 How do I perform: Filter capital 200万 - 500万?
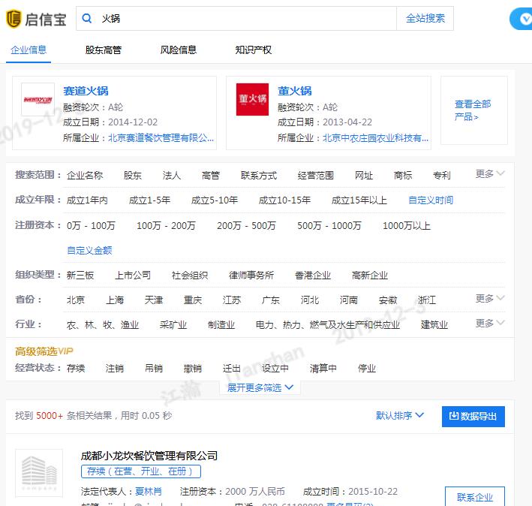pos(246,226)
